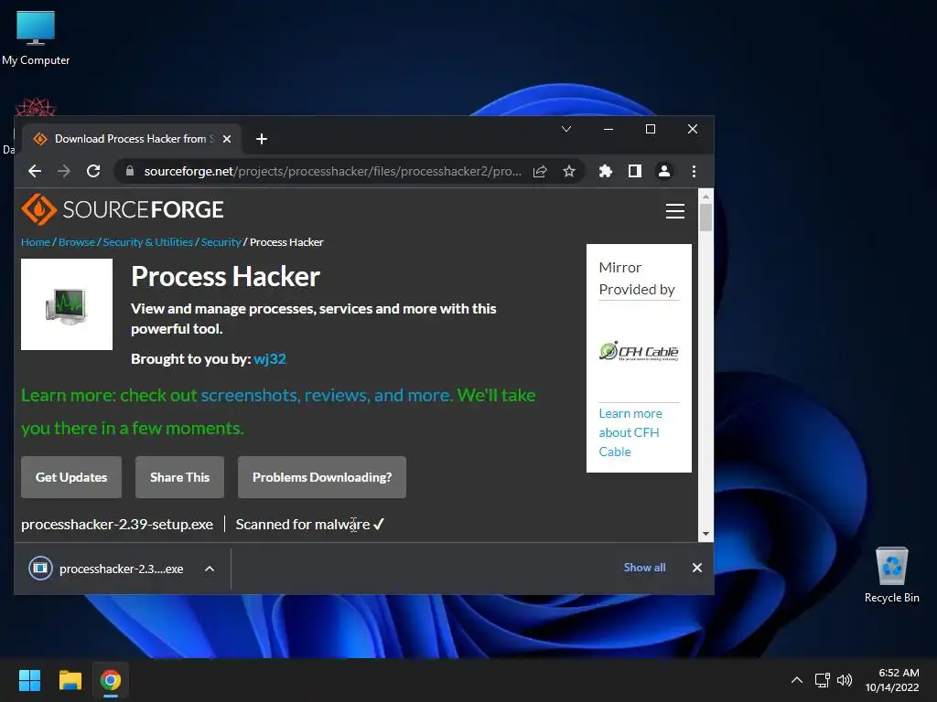Screen dimensions: 937x702
Task: Close the downloads bar
Action: (696, 568)
